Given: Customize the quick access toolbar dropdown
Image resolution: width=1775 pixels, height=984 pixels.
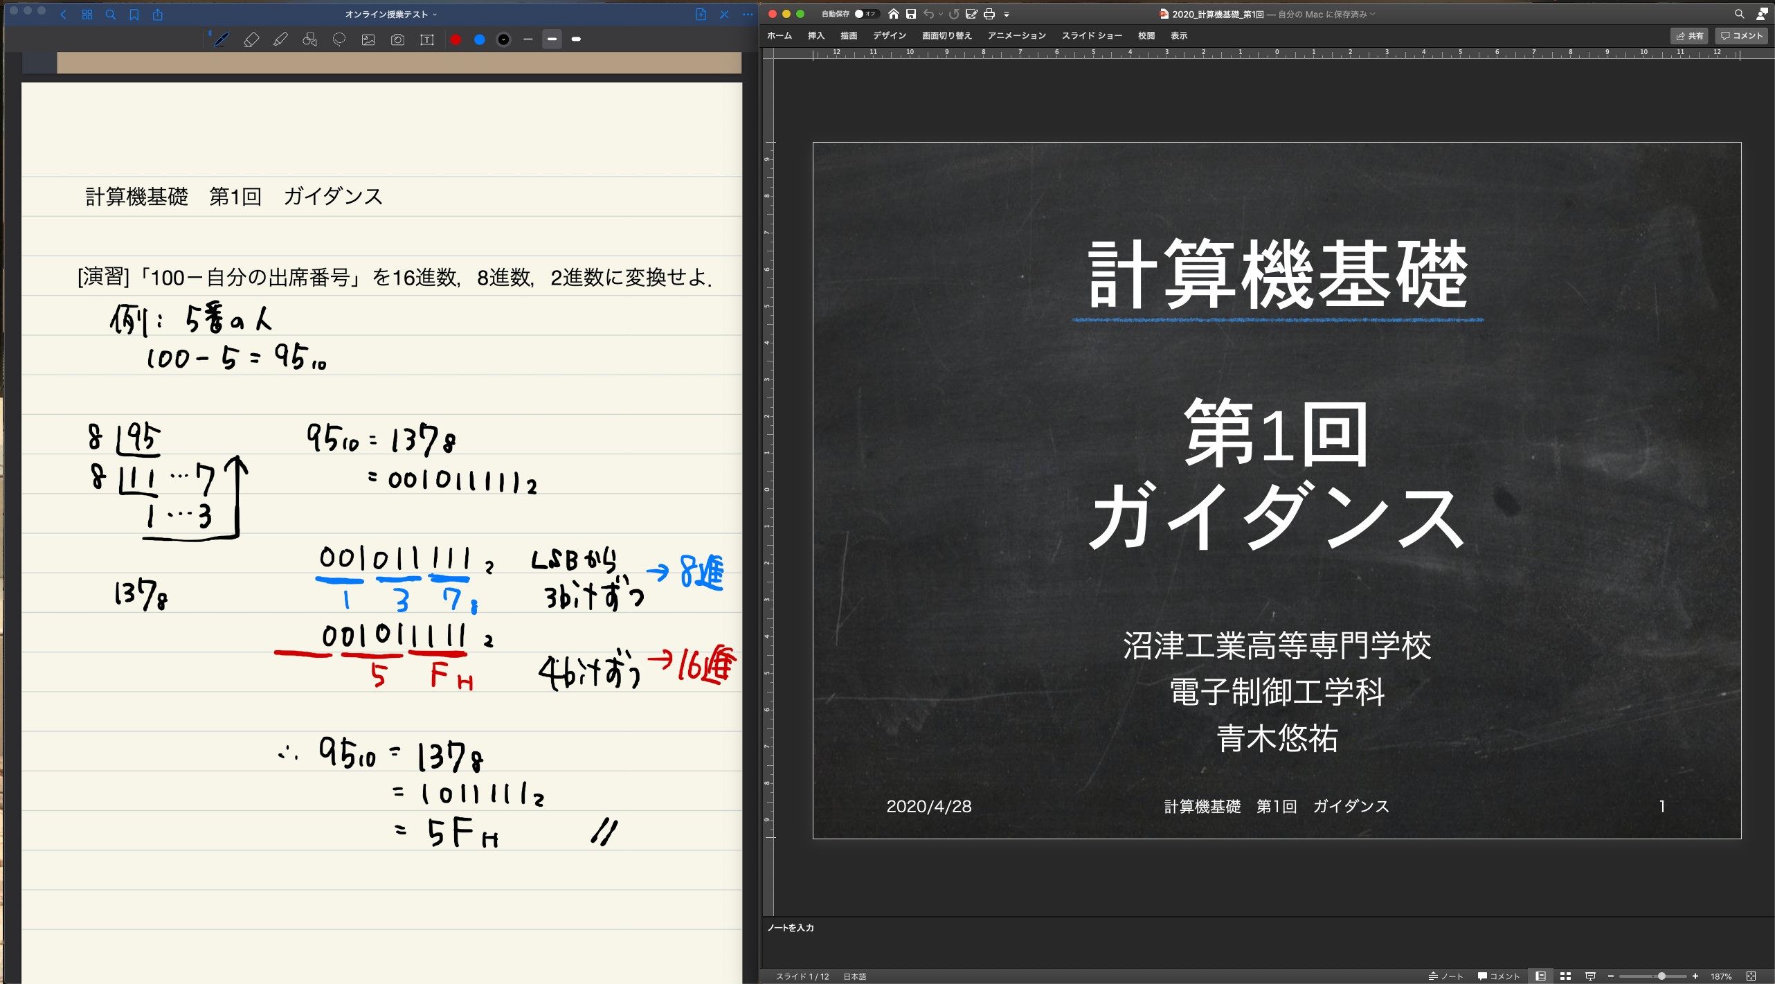Looking at the screenshot, I should [1007, 15].
